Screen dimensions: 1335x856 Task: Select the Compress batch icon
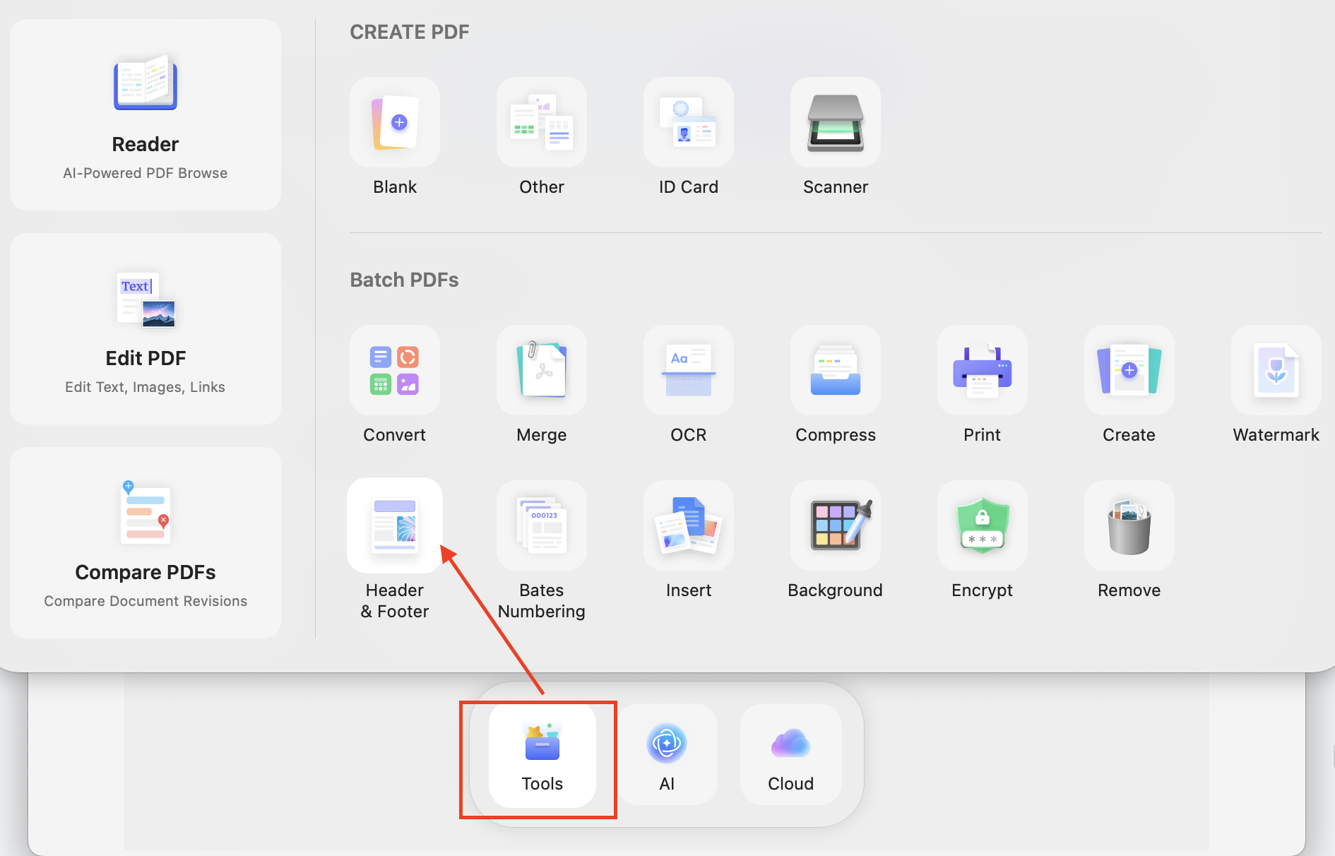coord(835,370)
